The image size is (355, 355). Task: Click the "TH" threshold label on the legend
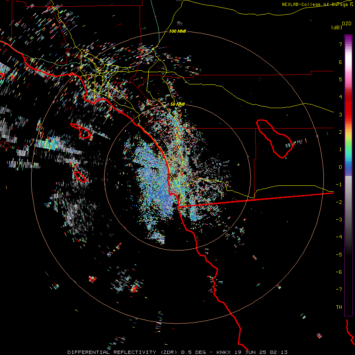[339, 307]
